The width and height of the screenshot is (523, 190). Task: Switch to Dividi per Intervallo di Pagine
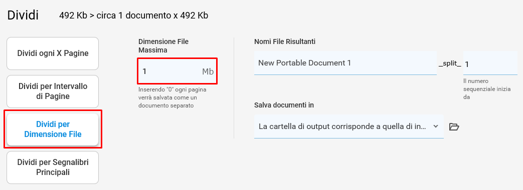[x=53, y=91]
